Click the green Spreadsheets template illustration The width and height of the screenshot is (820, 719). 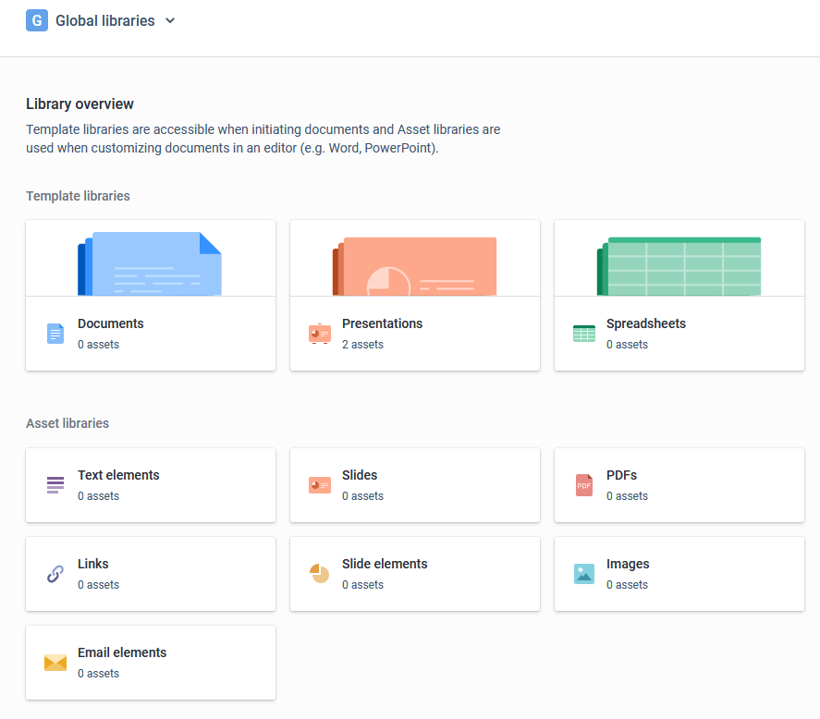[x=679, y=262]
